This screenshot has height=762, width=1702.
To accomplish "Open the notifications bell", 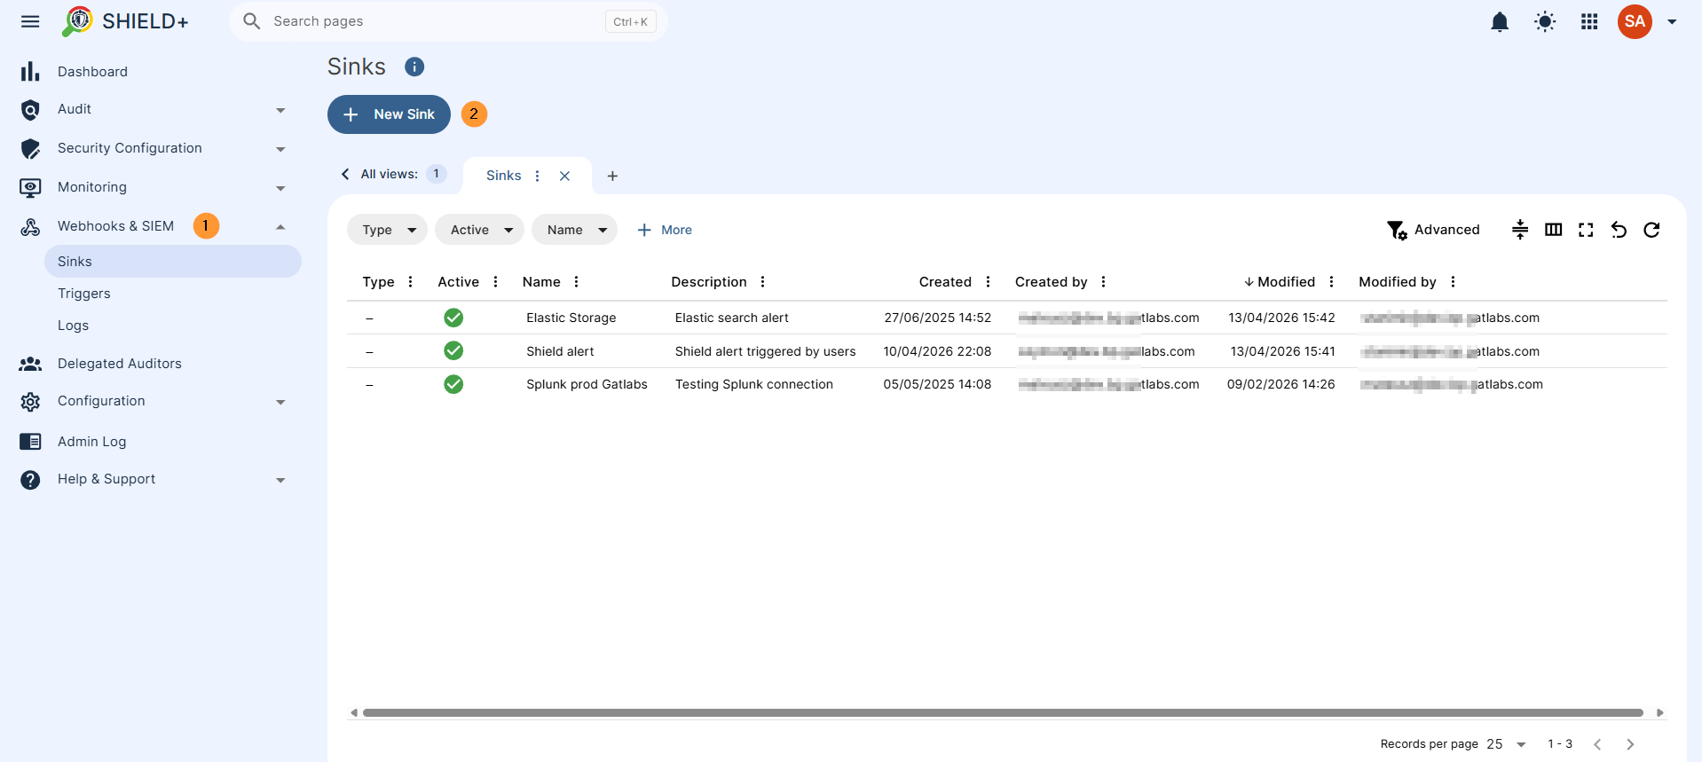I will tap(1500, 22).
